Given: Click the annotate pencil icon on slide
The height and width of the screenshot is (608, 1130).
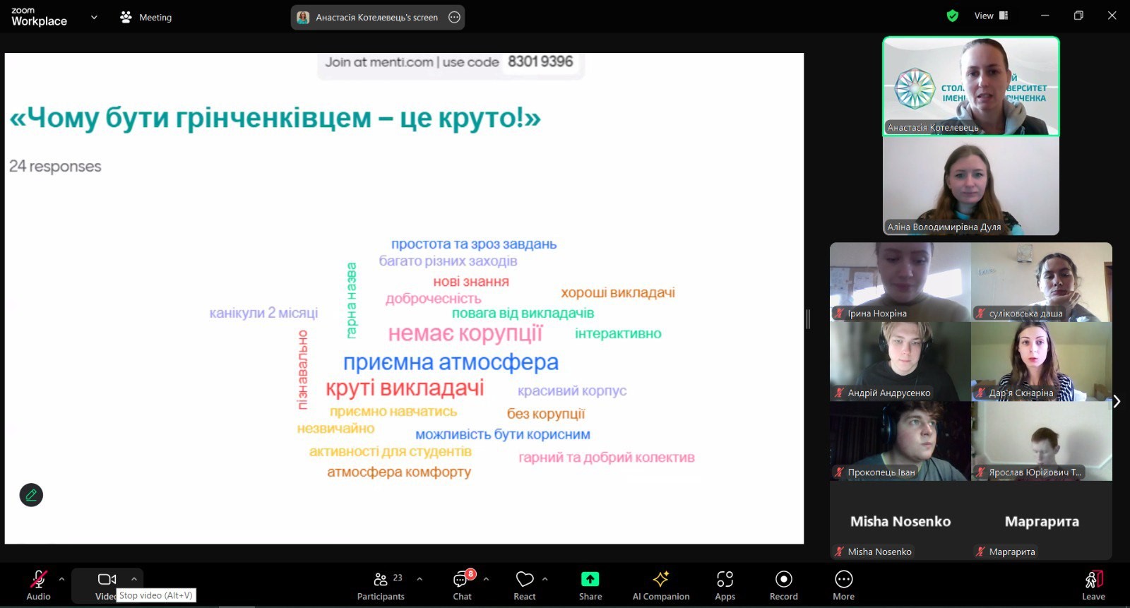Looking at the screenshot, I should [31, 495].
